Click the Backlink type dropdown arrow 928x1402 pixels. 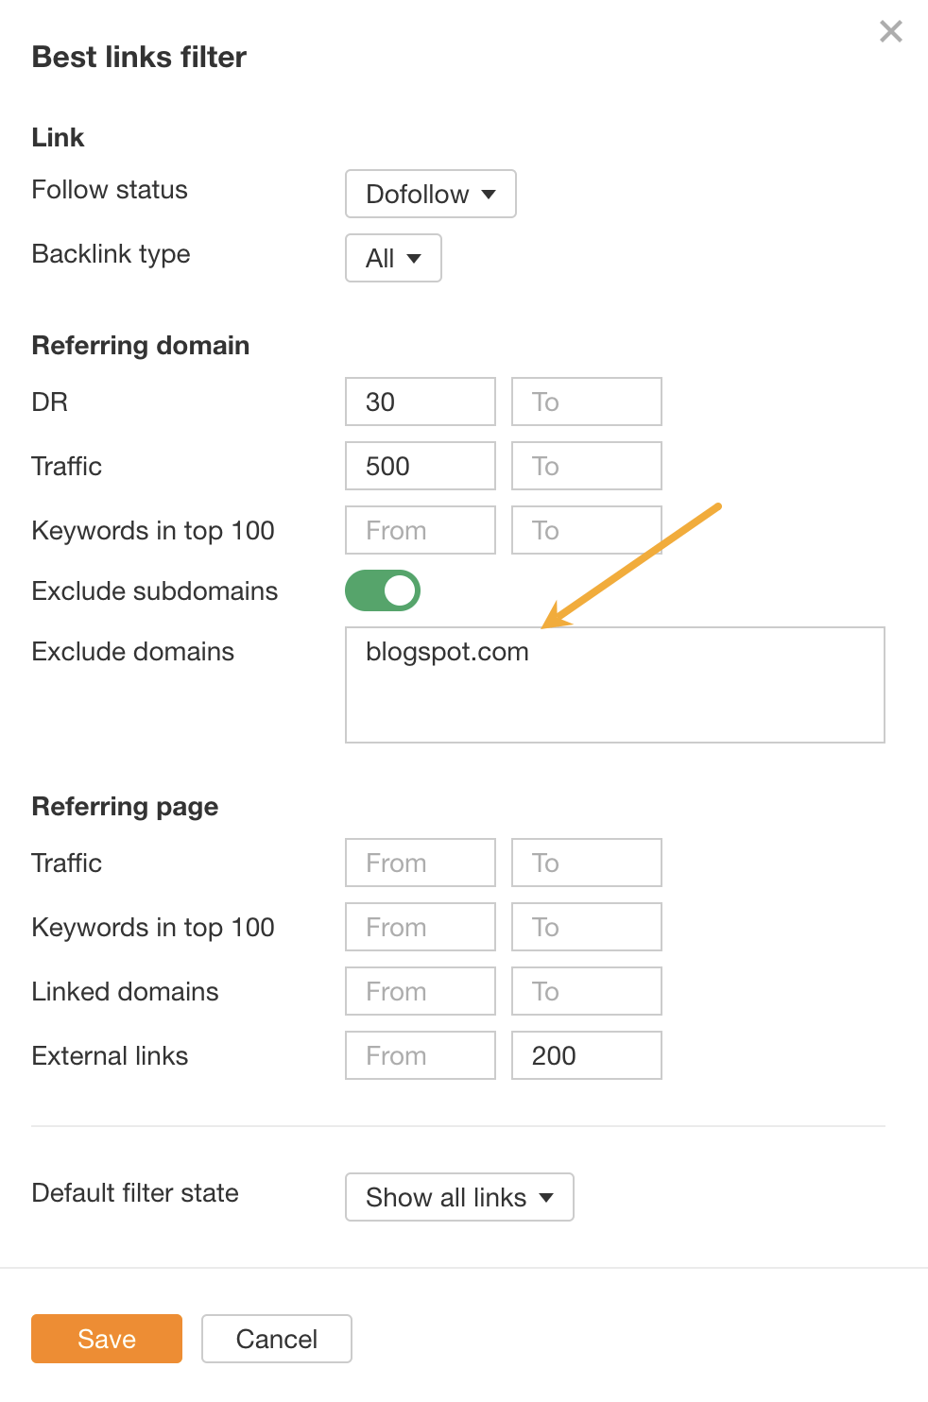414,258
